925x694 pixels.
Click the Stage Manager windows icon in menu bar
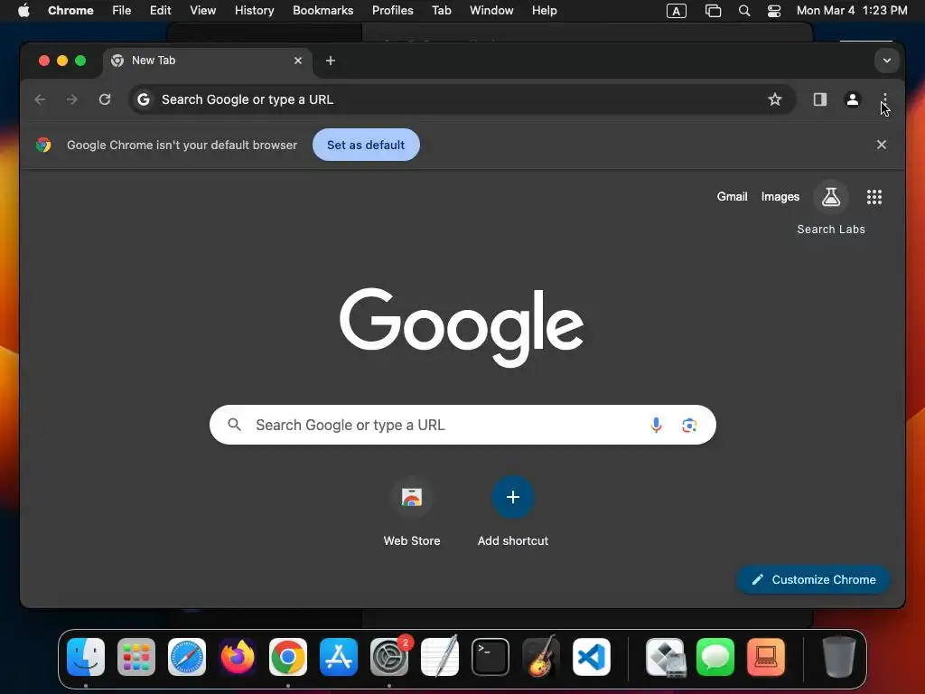[x=713, y=11]
